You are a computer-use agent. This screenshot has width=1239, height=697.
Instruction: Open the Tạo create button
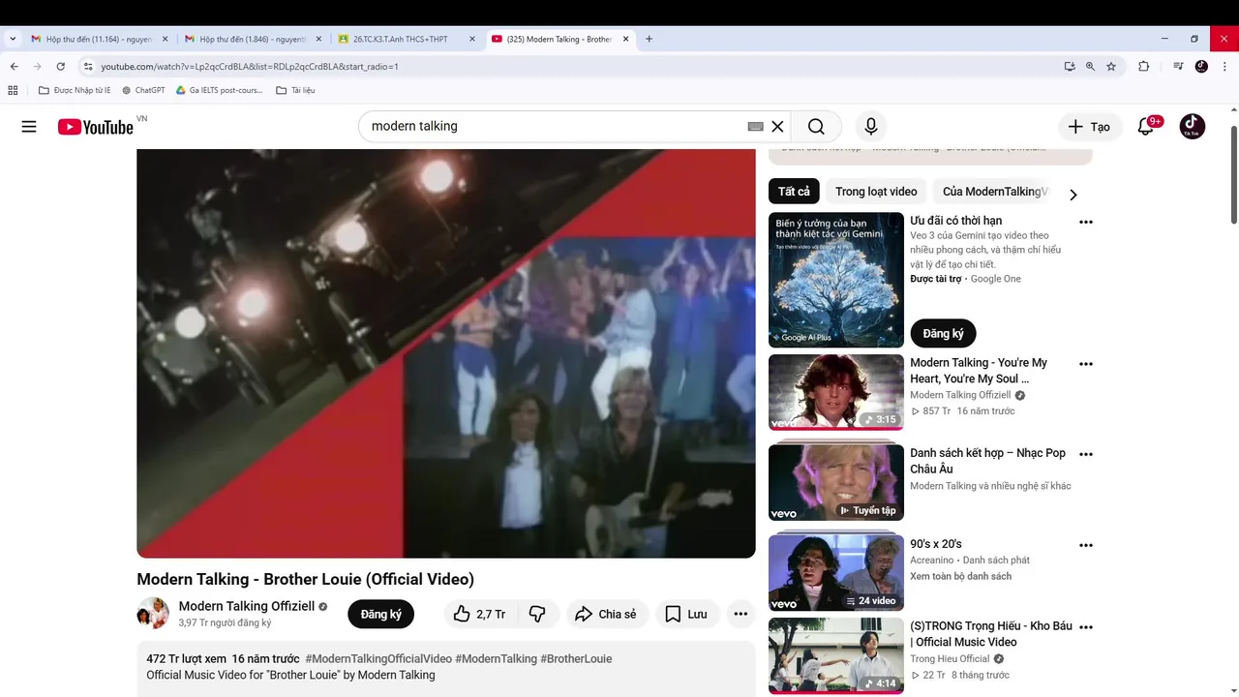tap(1089, 127)
